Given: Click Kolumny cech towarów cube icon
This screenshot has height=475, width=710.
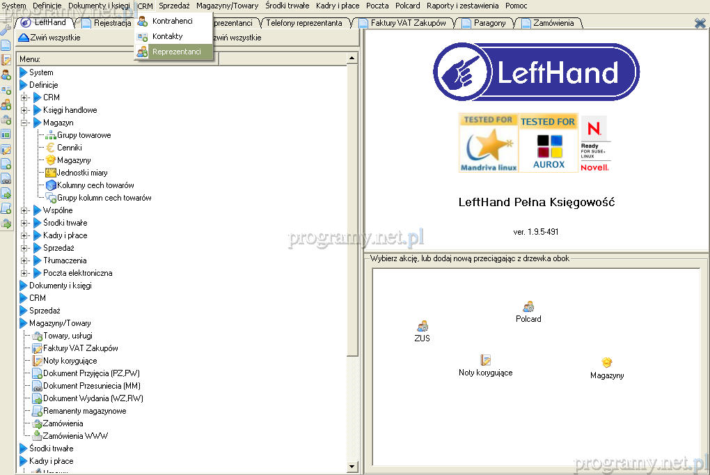Looking at the screenshot, I should (51, 185).
